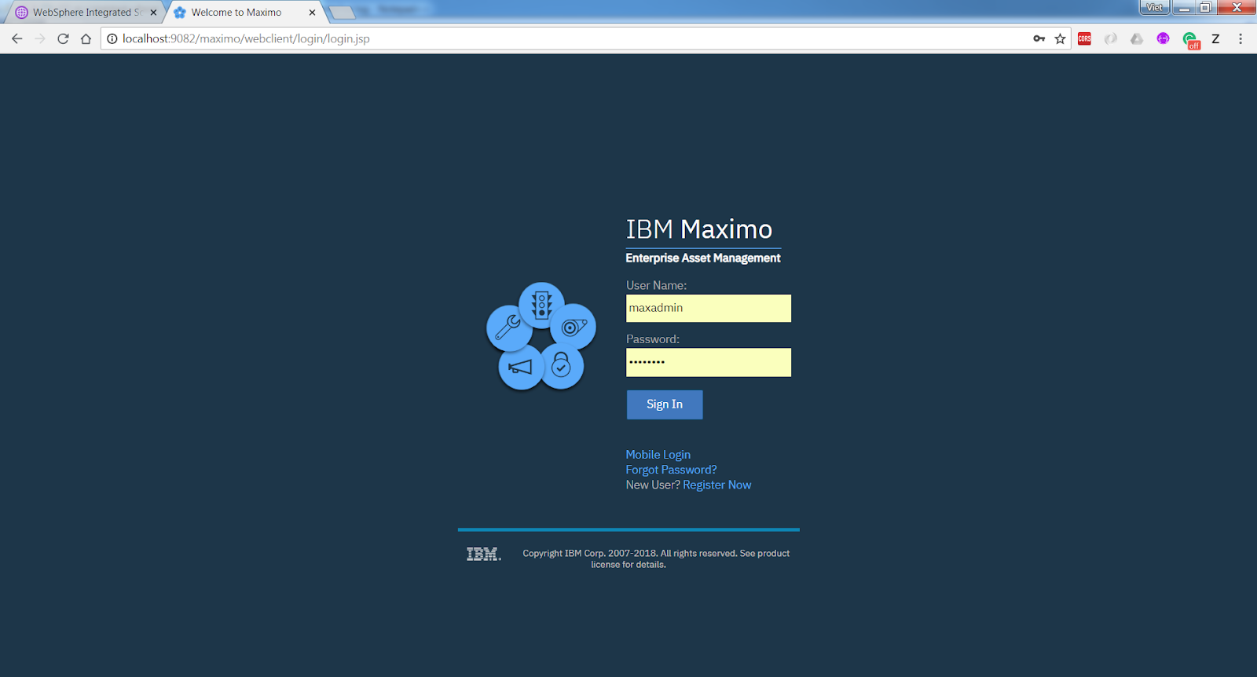Focus the Password input field
Image resolution: width=1257 pixels, height=677 pixels.
pos(709,362)
